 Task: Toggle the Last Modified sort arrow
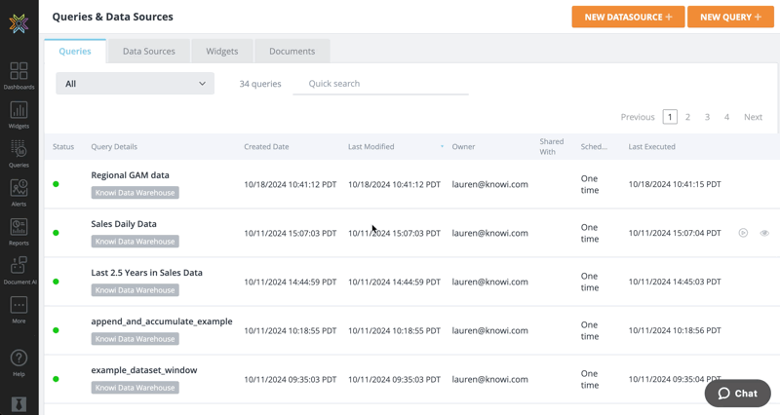[x=442, y=147]
